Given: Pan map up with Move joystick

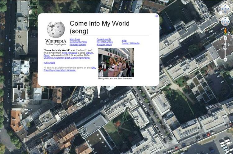Looking at the screenshot, I should tap(225, 19).
